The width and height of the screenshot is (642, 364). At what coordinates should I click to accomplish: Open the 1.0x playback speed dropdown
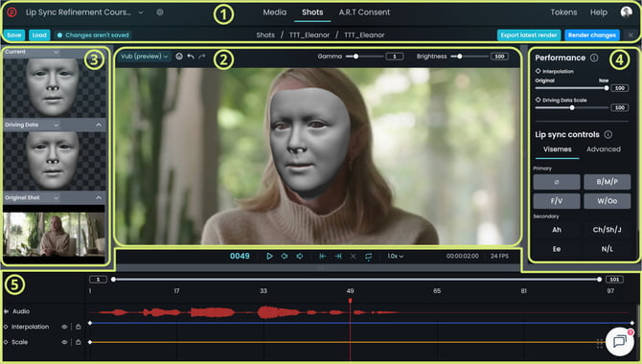click(396, 257)
